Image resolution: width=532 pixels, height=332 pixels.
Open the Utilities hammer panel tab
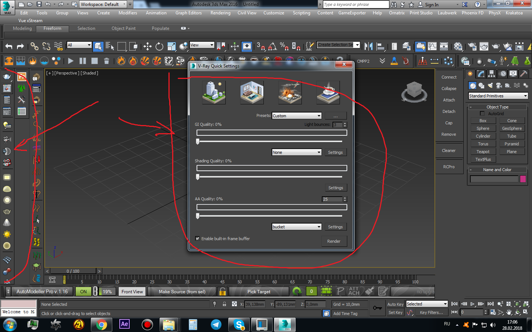click(524, 74)
